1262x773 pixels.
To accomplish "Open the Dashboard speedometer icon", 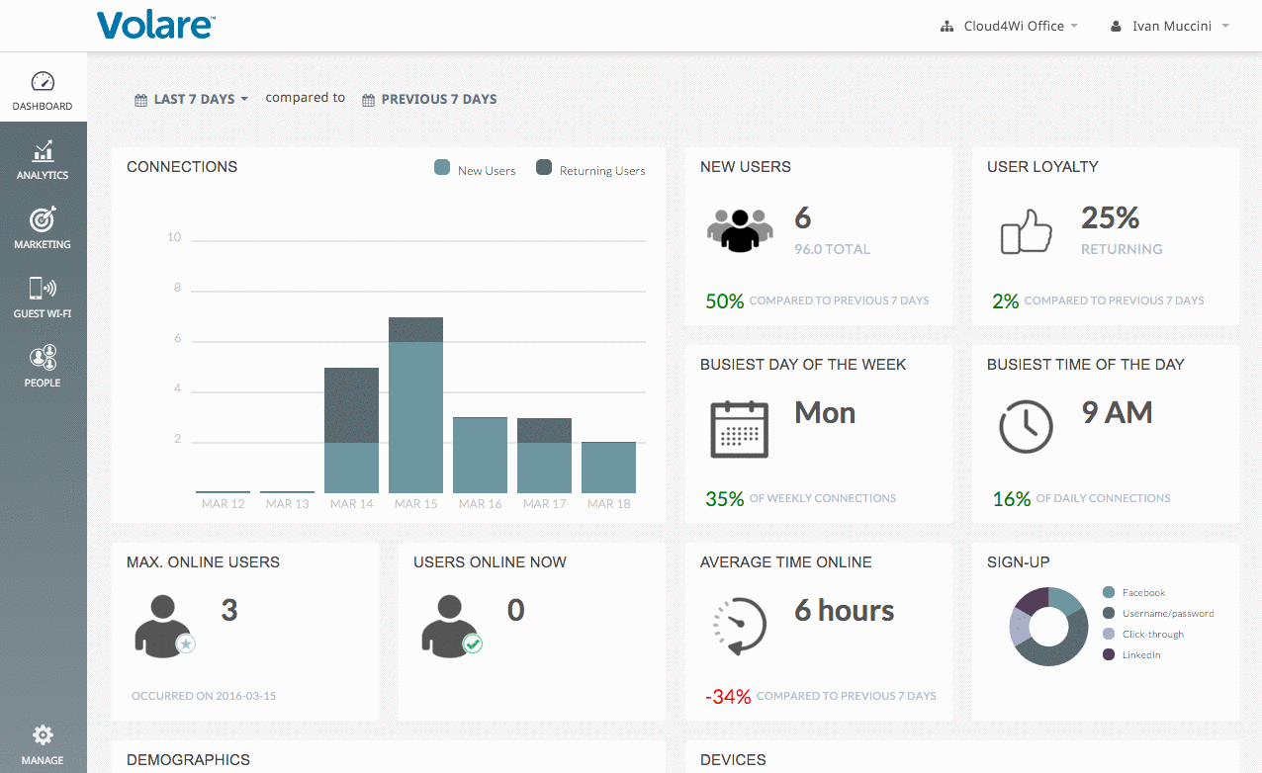I will tap(43, 82).
